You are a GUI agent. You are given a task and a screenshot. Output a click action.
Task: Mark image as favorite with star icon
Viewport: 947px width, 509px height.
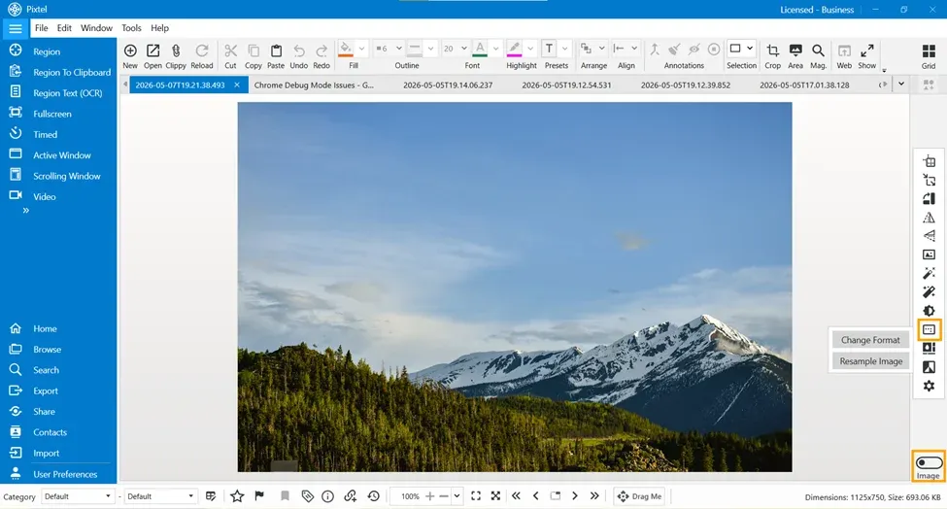coord(237,496)
